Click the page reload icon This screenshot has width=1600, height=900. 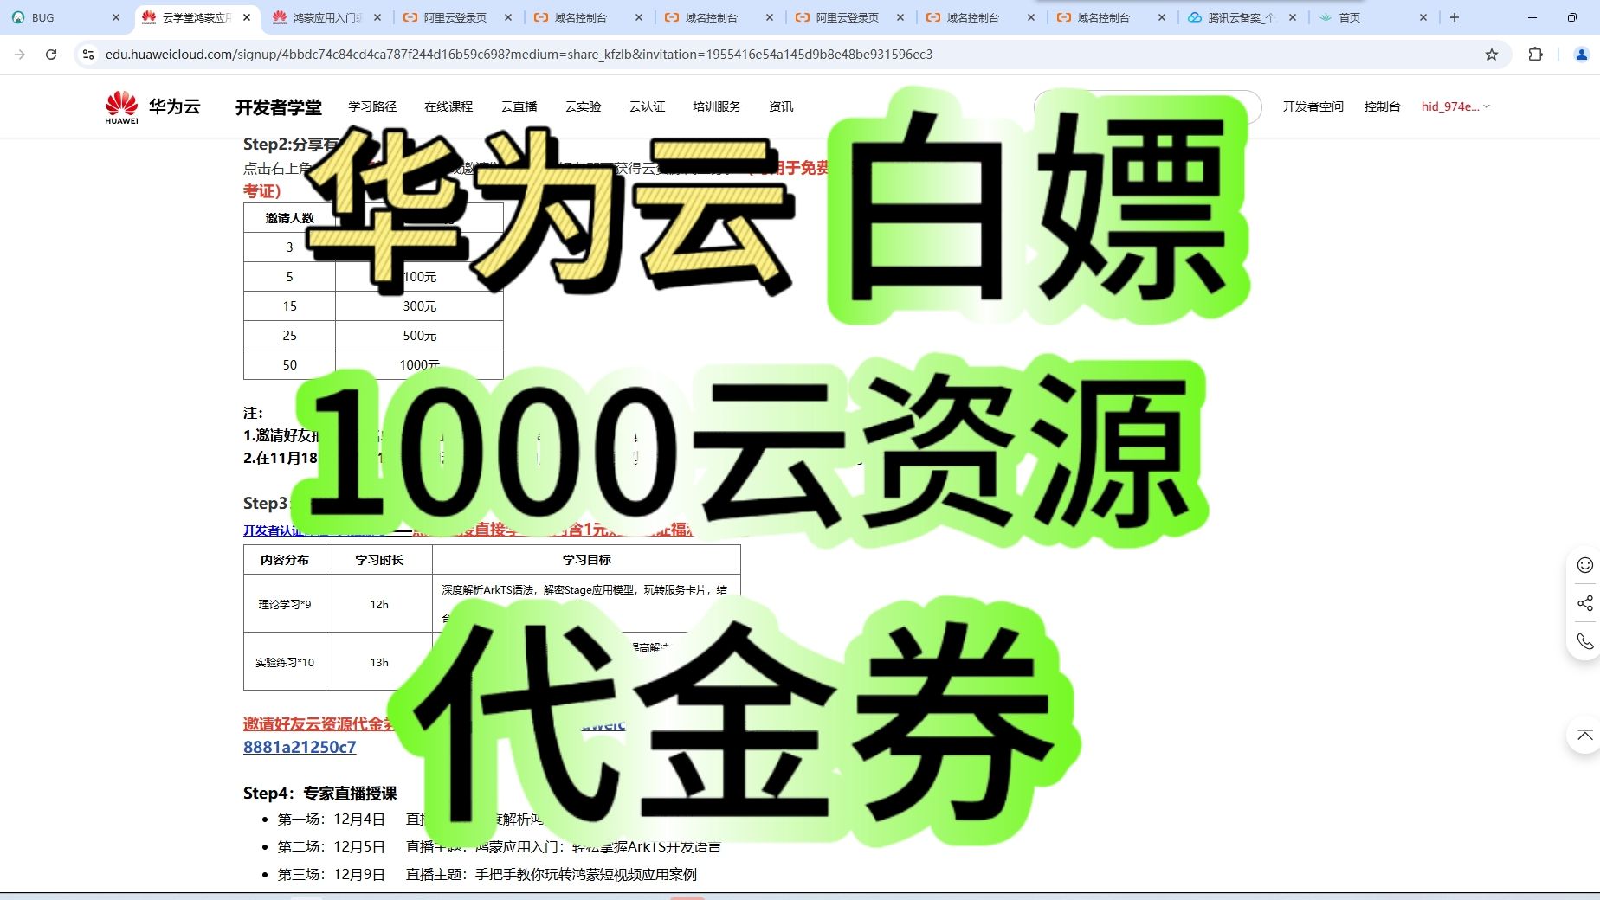pos(51,54)
